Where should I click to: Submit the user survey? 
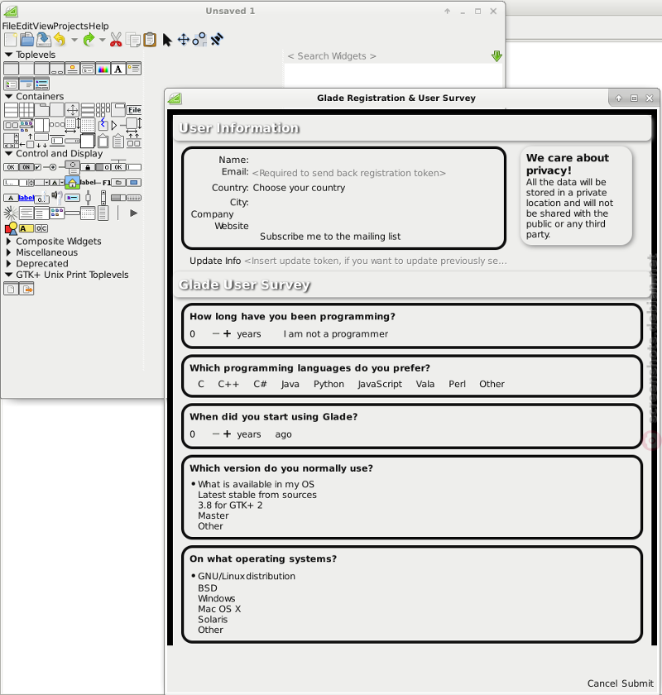point(637,683)
